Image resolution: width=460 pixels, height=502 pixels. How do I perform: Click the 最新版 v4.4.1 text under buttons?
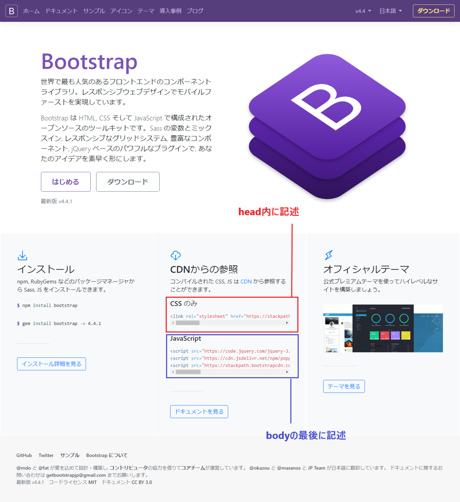[x=56, y=201]
